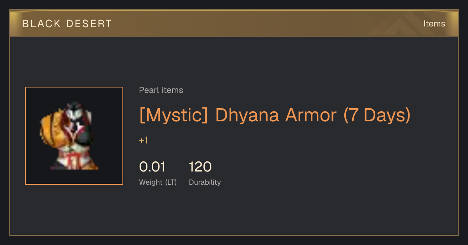Select the Pearl items category label
The image size is (468, 245).
click(x=161, y=90)
